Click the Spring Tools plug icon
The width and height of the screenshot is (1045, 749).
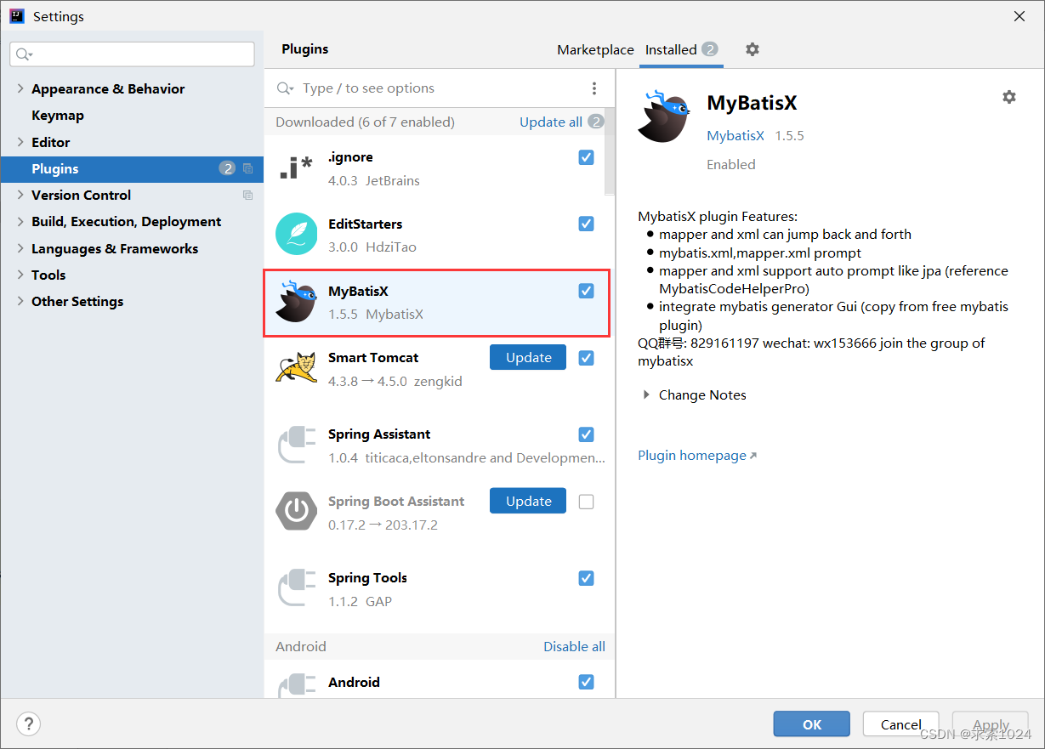click(296, 588)
